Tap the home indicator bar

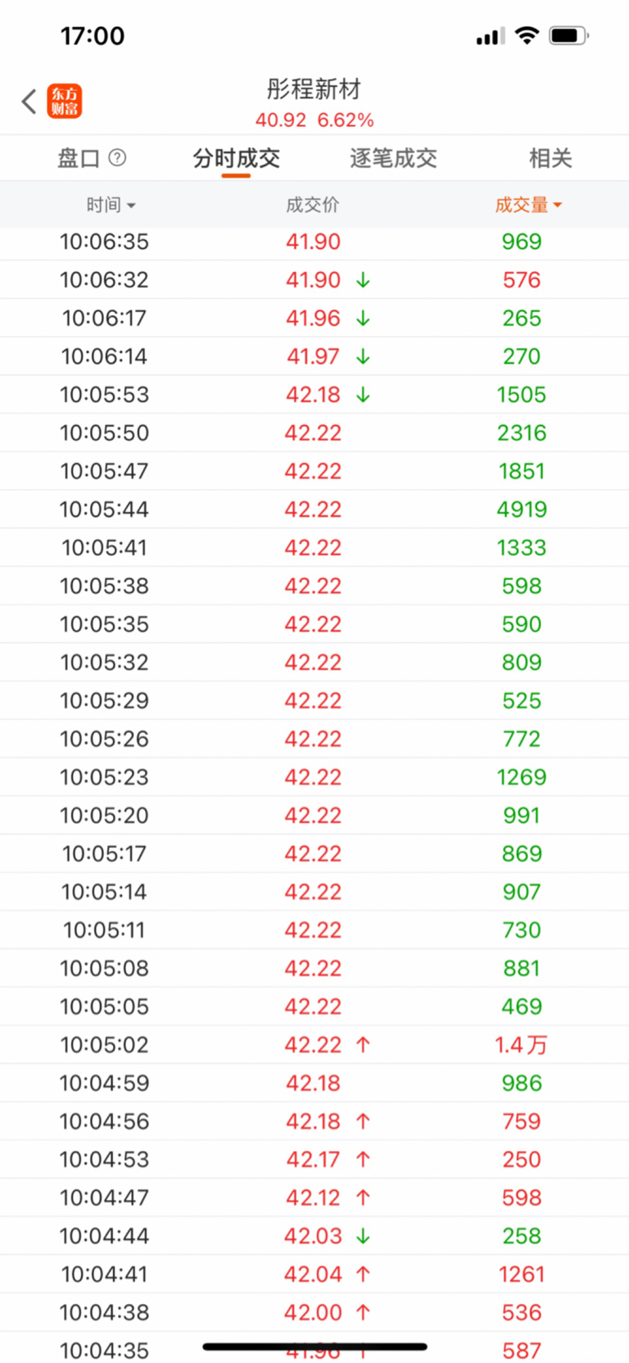314,1347
